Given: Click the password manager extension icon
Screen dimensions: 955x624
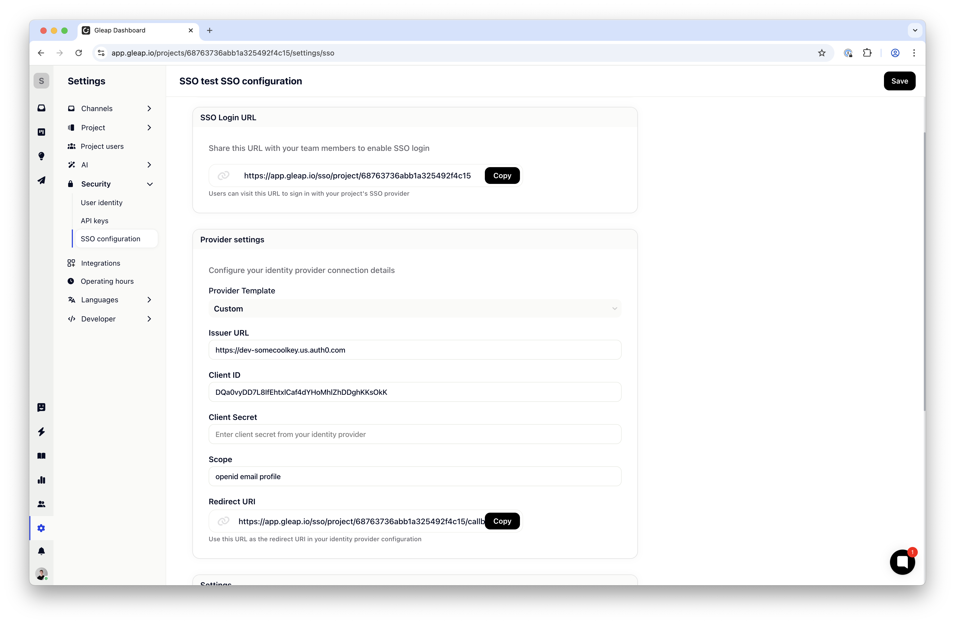Looking at the screenshot, I should (848, 53).
